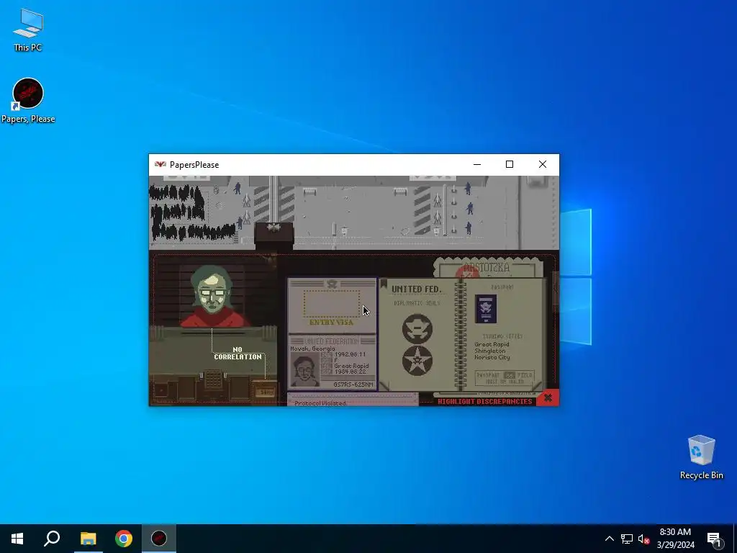Click the 'Protocol Violated' citation slip
This screenshot has width=737, height=553.
(352, 400)
